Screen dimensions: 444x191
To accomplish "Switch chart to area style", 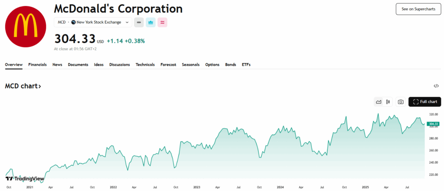I will [x=379, y=102].
